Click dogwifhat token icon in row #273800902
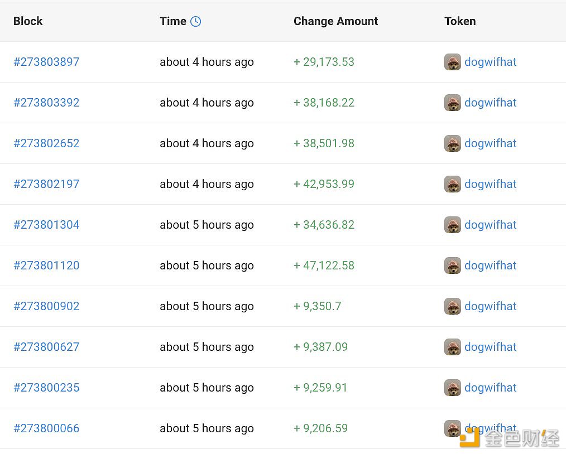566x454 pixels. point(453,307)
